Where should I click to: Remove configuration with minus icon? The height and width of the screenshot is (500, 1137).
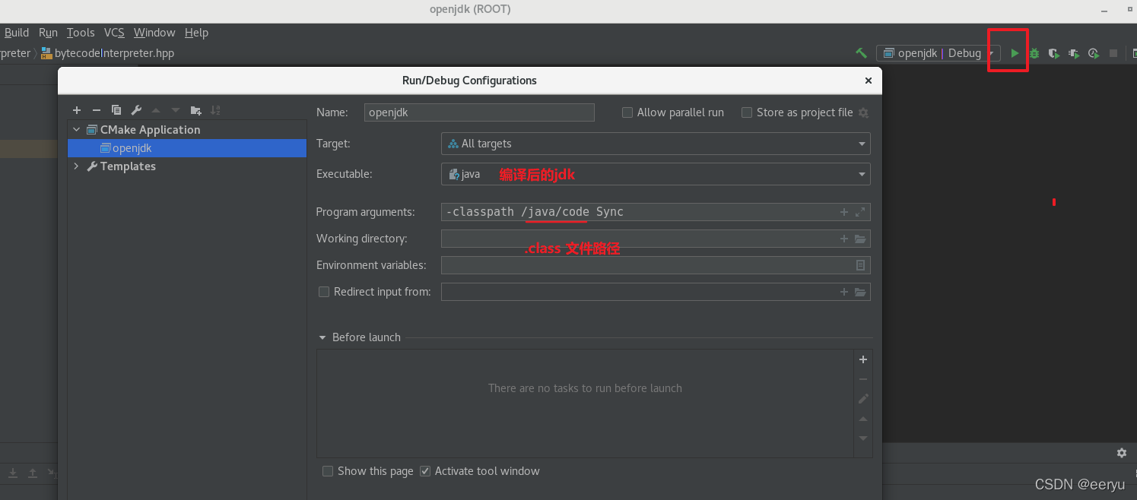[x=97, y=110]
